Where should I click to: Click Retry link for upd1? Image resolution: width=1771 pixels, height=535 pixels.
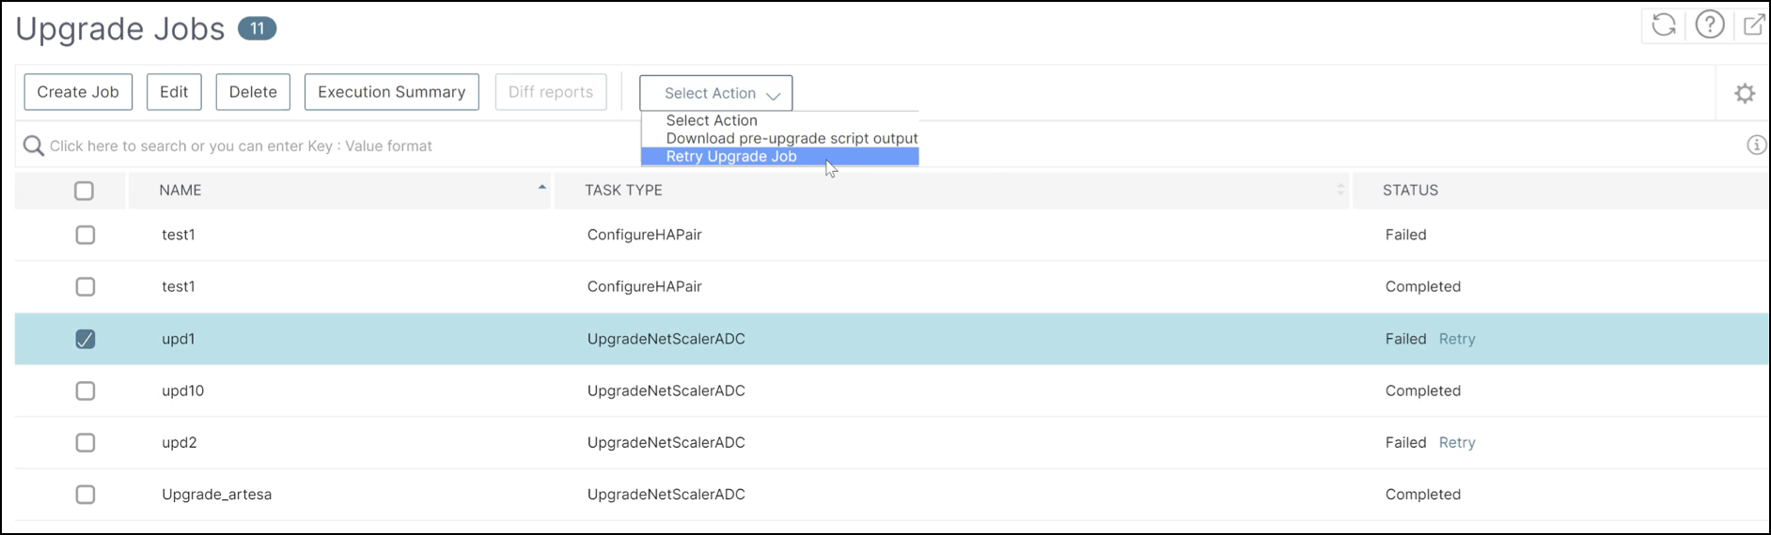pyautogui.click(x=1457, y=339)
